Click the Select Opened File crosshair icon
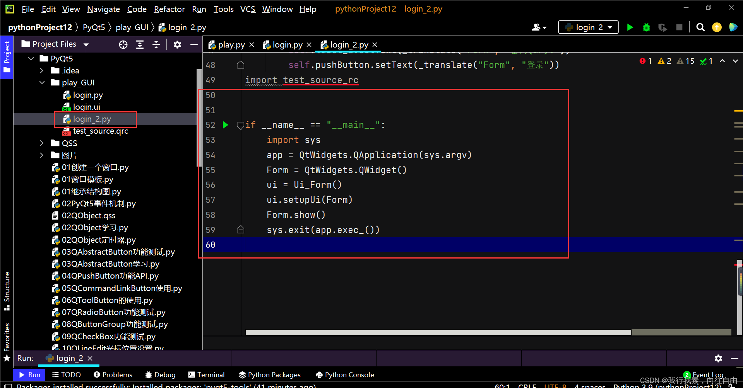The height and width of the screenshot is (388, 743). pos(123,44)
